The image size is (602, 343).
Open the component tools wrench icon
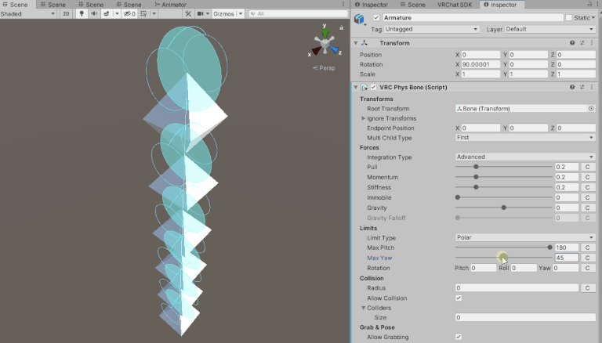187,14
